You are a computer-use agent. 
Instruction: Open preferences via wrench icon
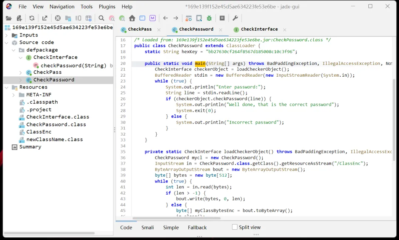(235, 18)
